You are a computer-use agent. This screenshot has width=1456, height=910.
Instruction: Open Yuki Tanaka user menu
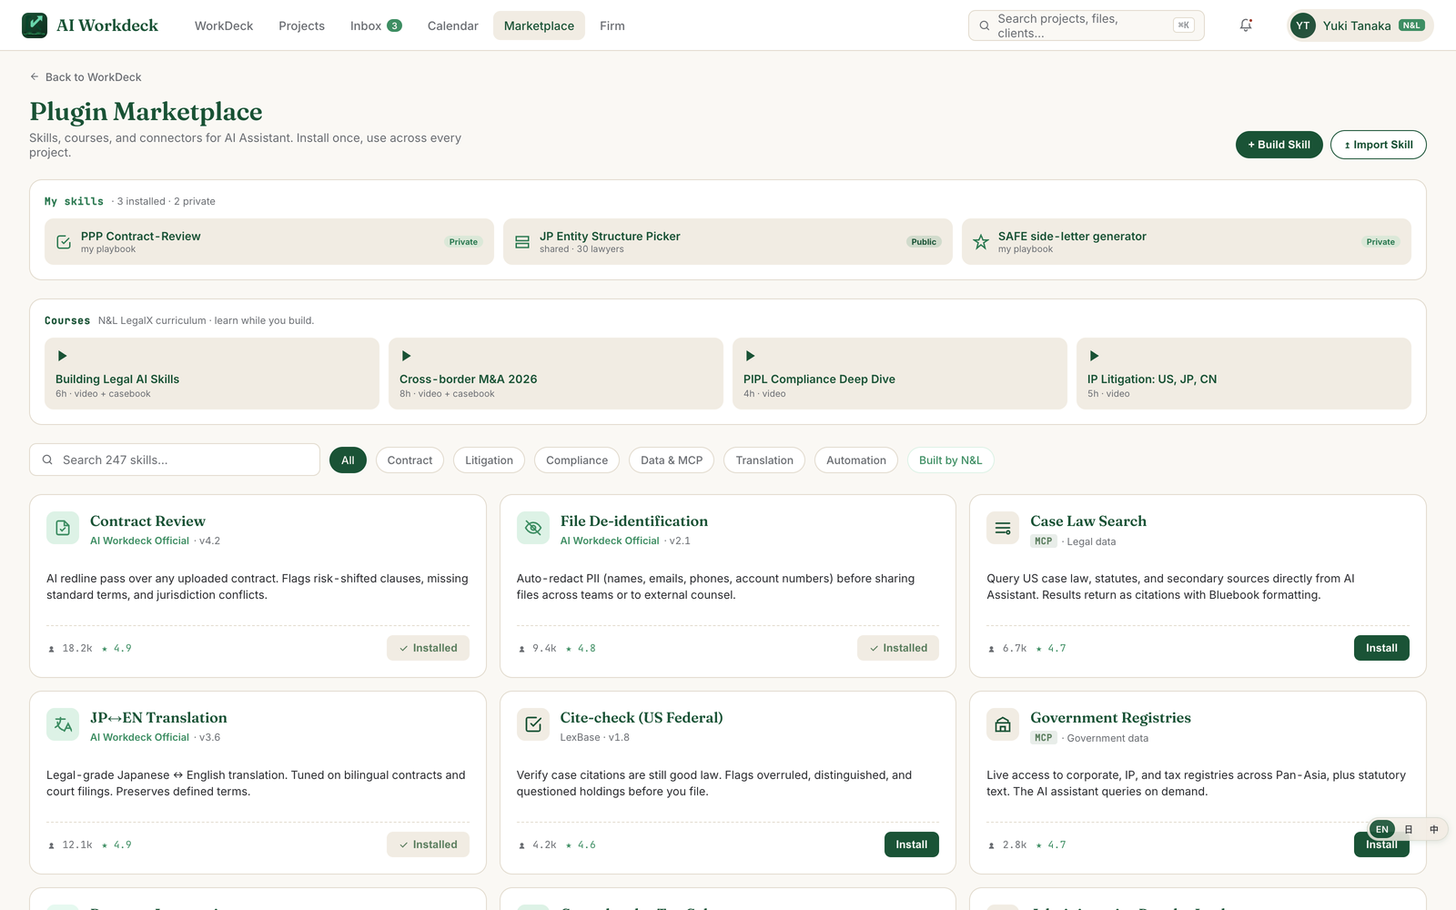(1360, 25)
